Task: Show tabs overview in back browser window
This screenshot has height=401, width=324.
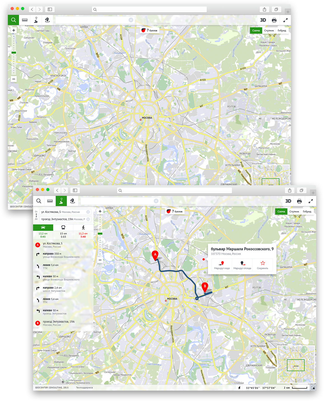Action: coord(276,9)
